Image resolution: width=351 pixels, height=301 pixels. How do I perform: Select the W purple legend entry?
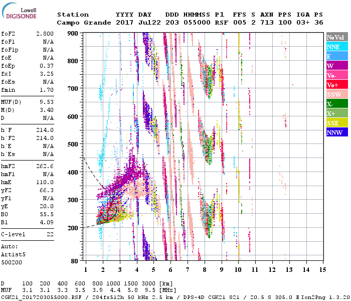(336, 66)
